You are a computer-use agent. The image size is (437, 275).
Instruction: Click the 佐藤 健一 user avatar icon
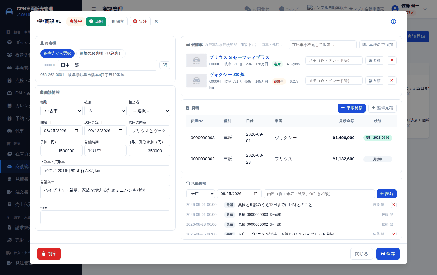[395, 9]
